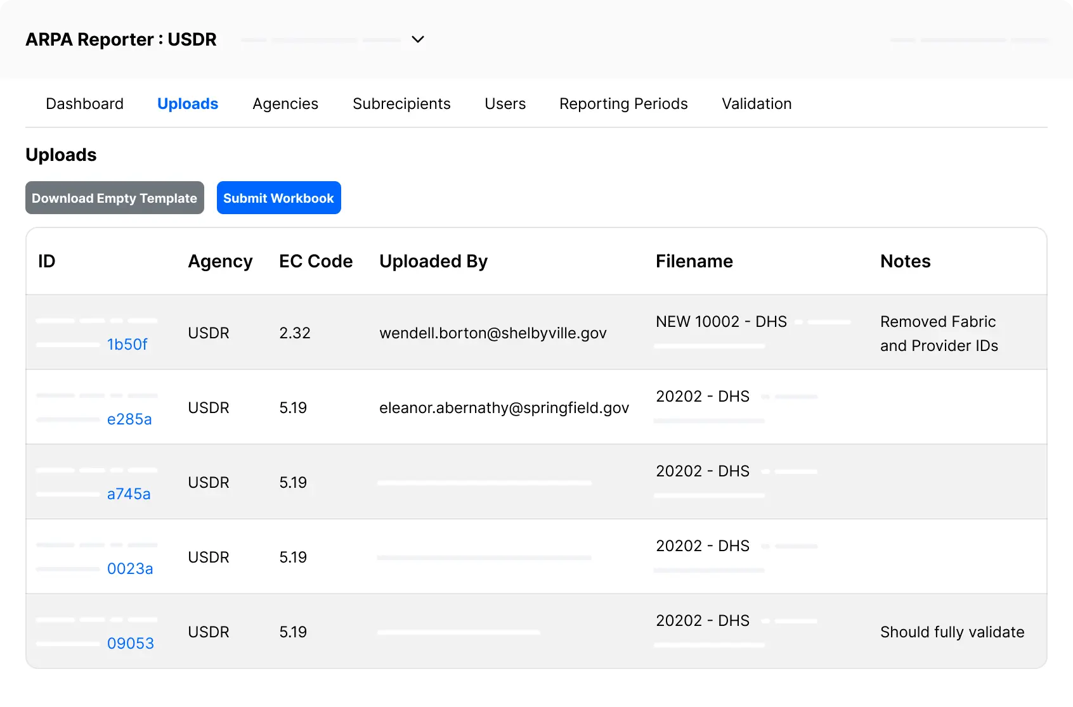Click the Uploaded By column header
Screen dimensions: 1073x707
click(x=433, y=262)
